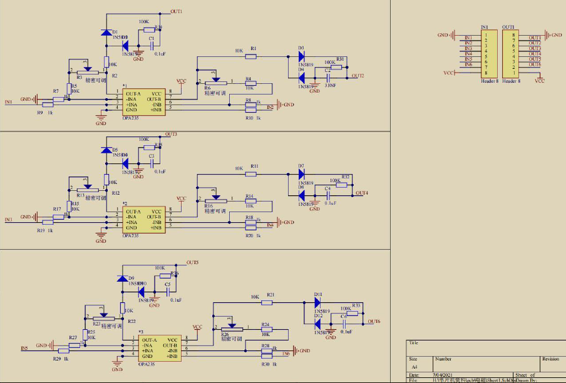The image size is (566, 383).
Task: Click the D4 diode symbol
Action: (301, 78)
